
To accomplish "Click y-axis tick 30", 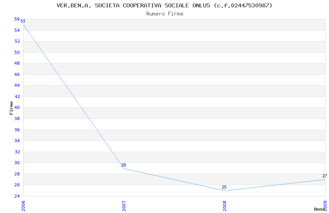I will click(x=17, y=163).
